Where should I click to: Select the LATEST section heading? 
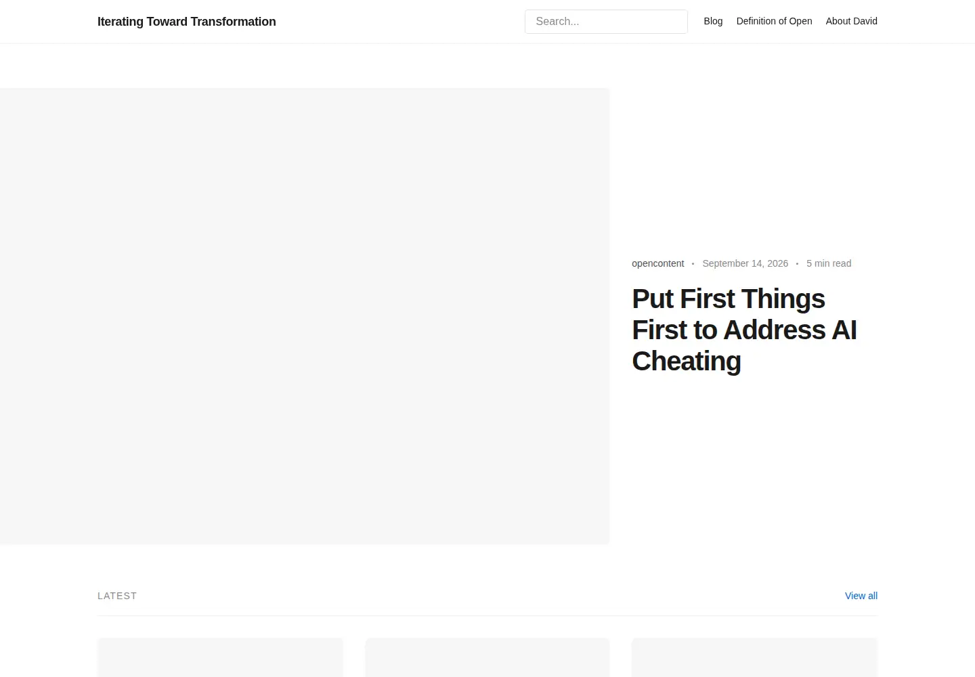117,596
